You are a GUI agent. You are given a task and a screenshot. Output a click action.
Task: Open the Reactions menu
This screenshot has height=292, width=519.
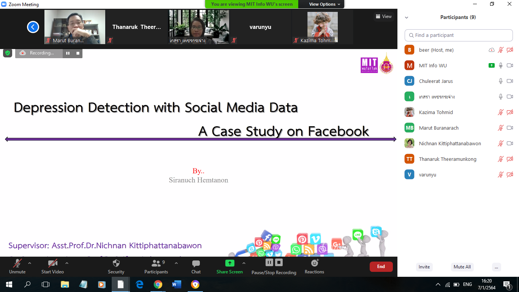click(x=315, y=263)
